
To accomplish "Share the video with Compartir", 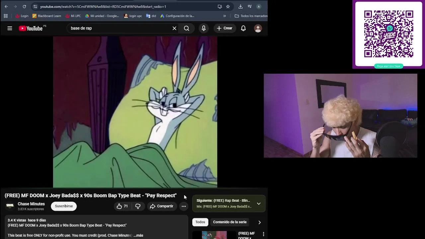I will 162,206.
